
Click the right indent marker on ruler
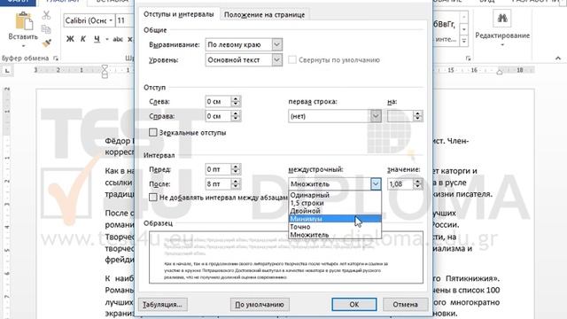click(x=500, y=72)
